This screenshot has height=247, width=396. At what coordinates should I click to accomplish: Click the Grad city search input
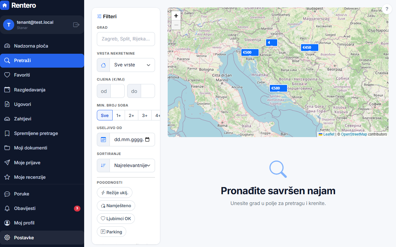[x=126, y=39]
